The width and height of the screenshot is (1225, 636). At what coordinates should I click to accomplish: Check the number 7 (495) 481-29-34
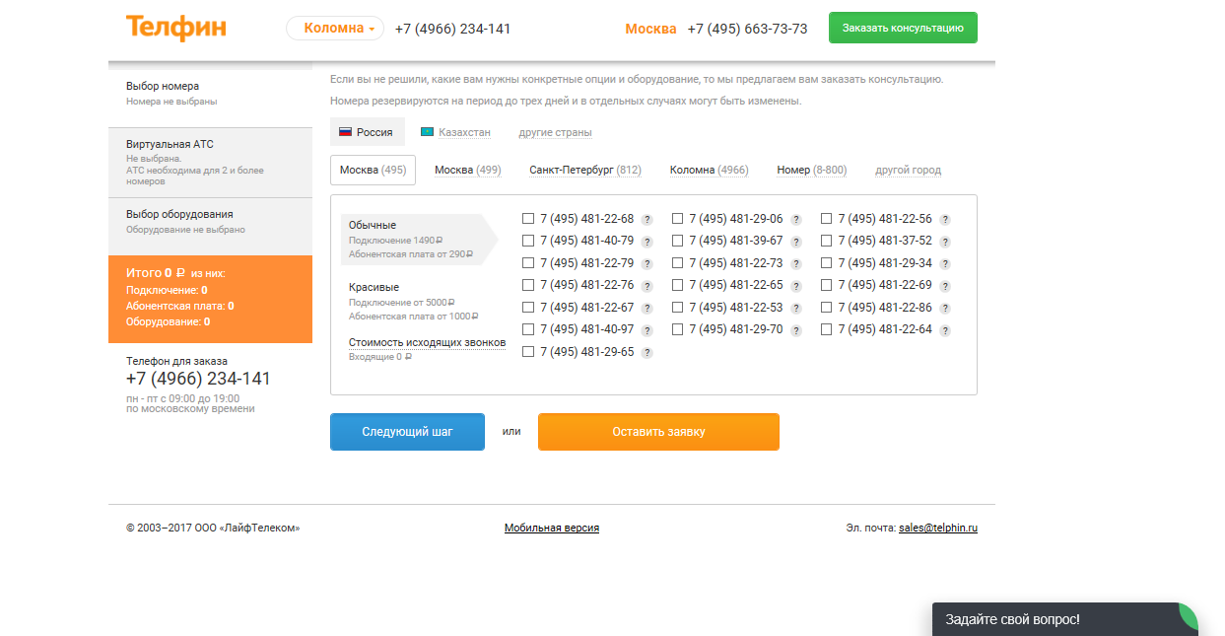(x=826, y=263)
